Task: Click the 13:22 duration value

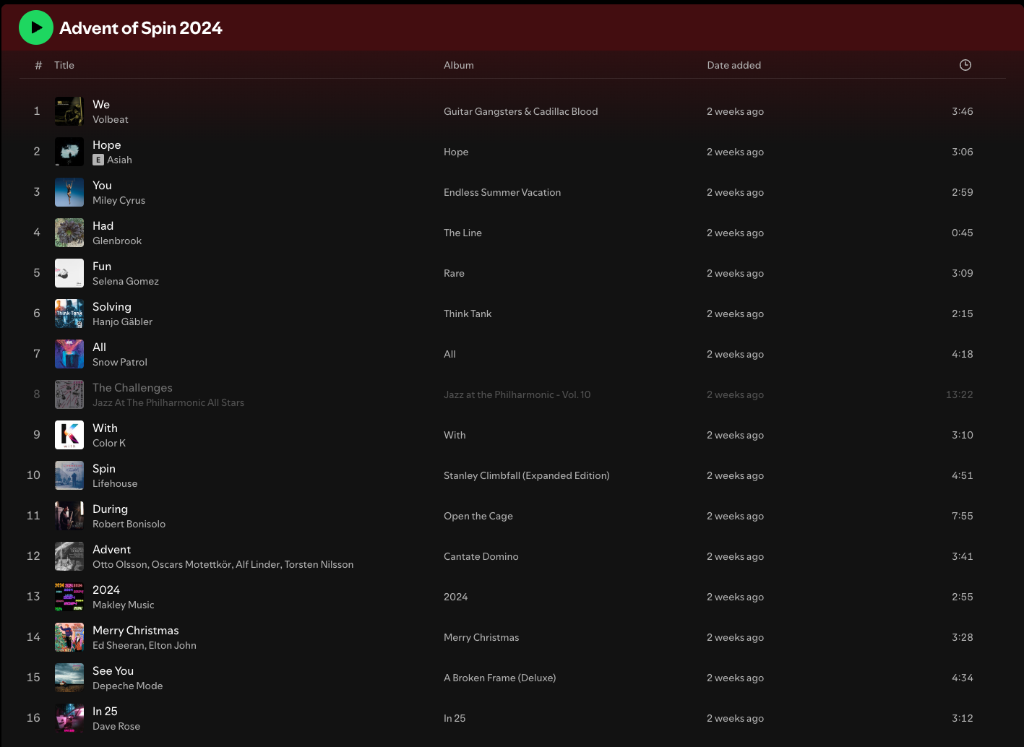Action: 959,394
